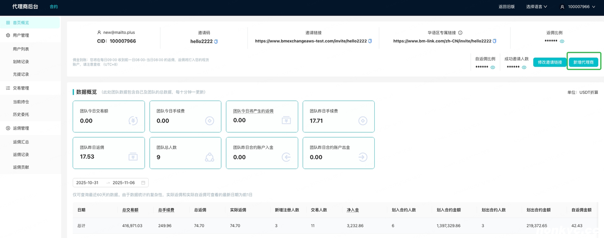
Task: Click the 修改邀请链接 button
Action: pos(550,62)
